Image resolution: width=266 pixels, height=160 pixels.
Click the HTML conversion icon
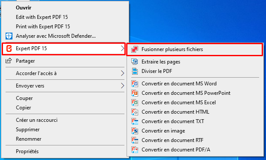[135, 112]
